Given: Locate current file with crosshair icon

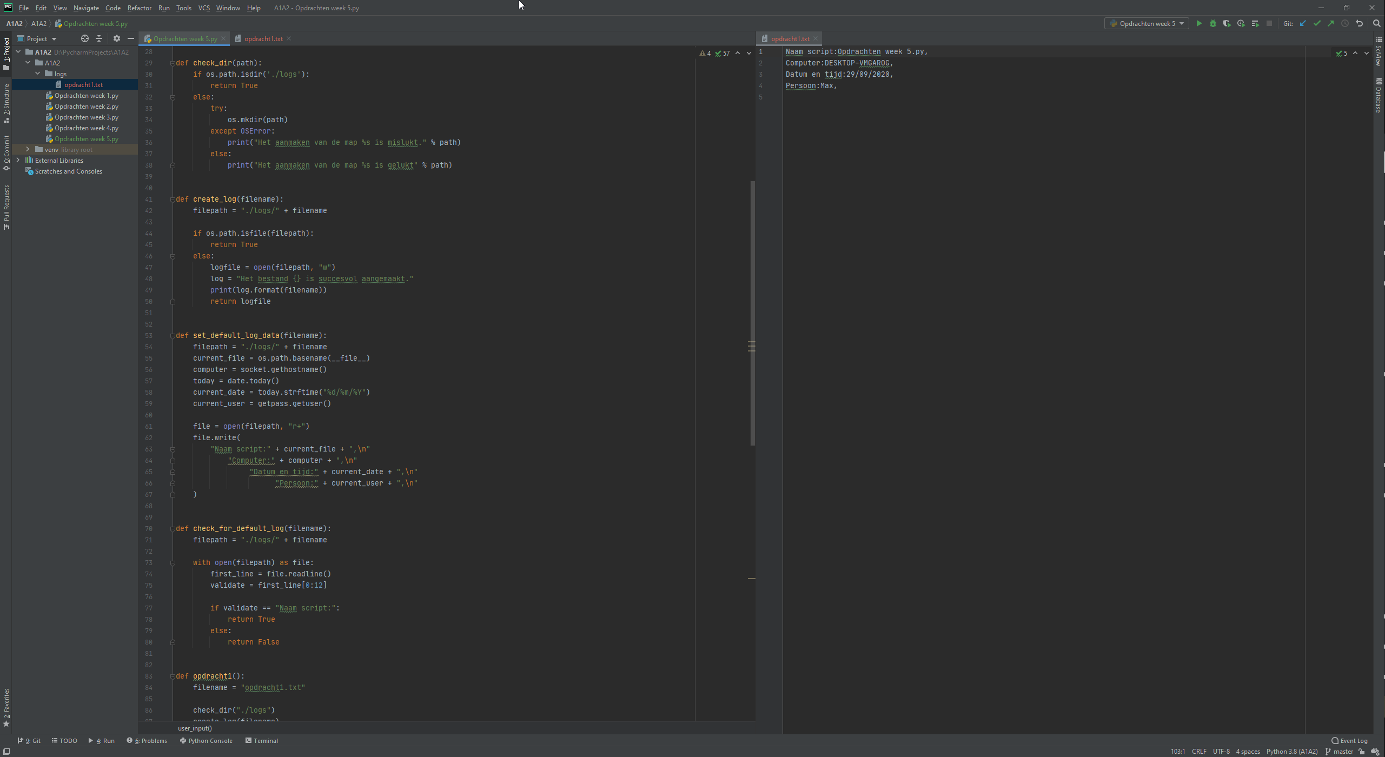Looking at the screenshot, I should 84,38.
